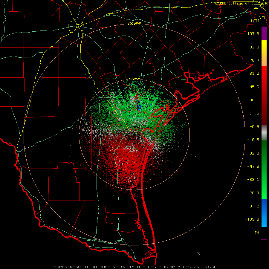
Task: Click the -63.1 velocity scale value
Action: tap(253, 180)
